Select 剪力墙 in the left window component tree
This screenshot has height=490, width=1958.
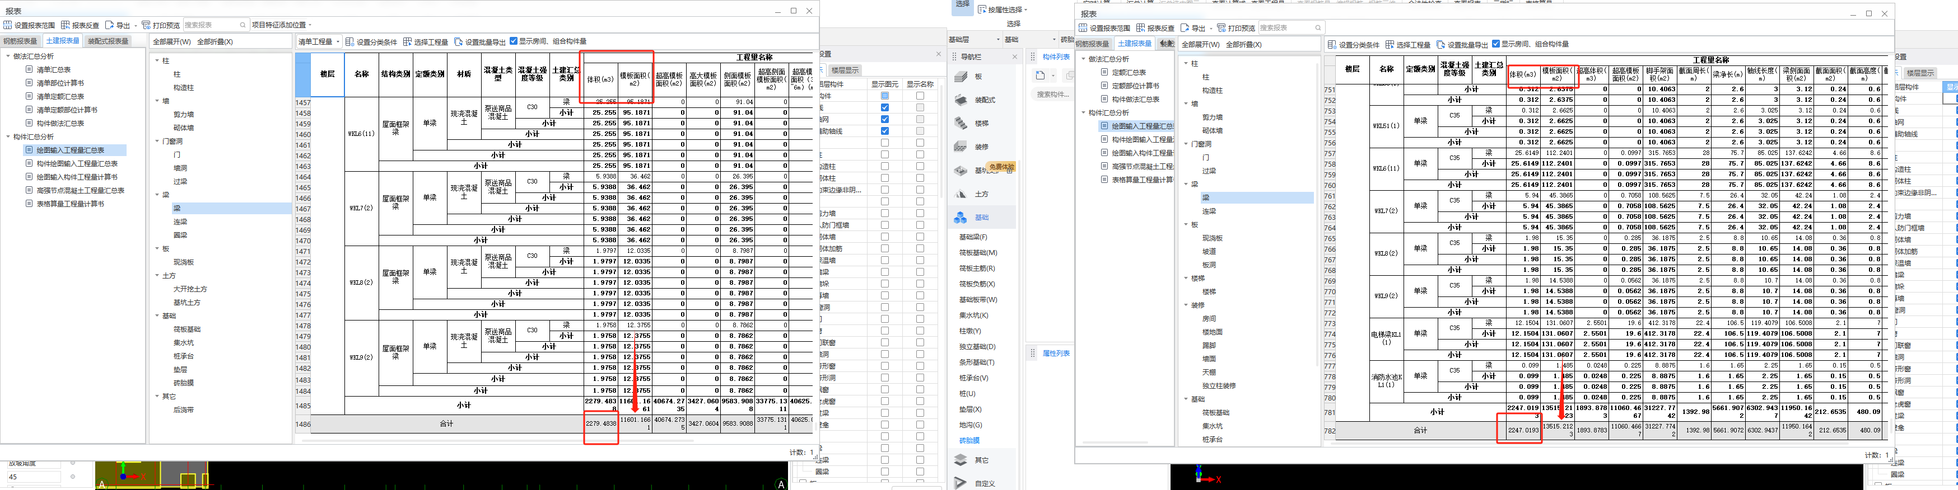(x=183, y=115)
